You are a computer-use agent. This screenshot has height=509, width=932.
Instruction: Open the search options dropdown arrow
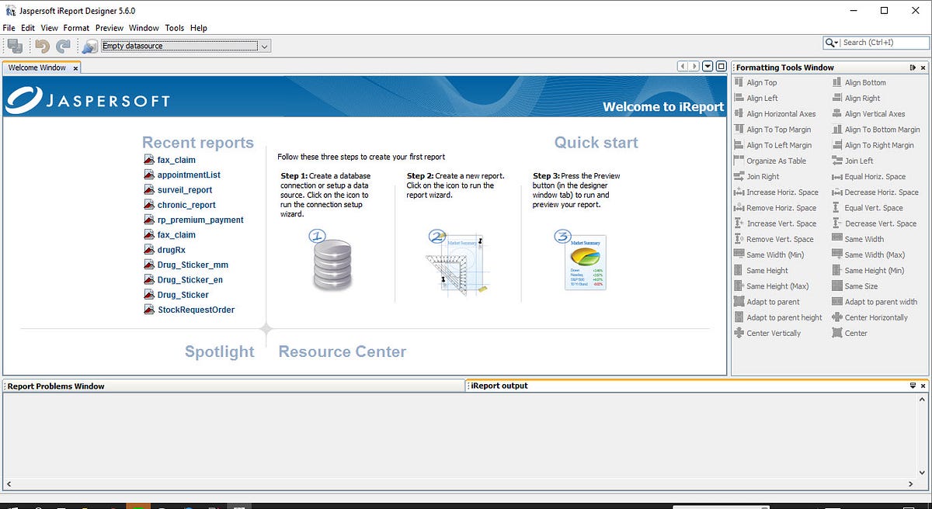point(837,43)
